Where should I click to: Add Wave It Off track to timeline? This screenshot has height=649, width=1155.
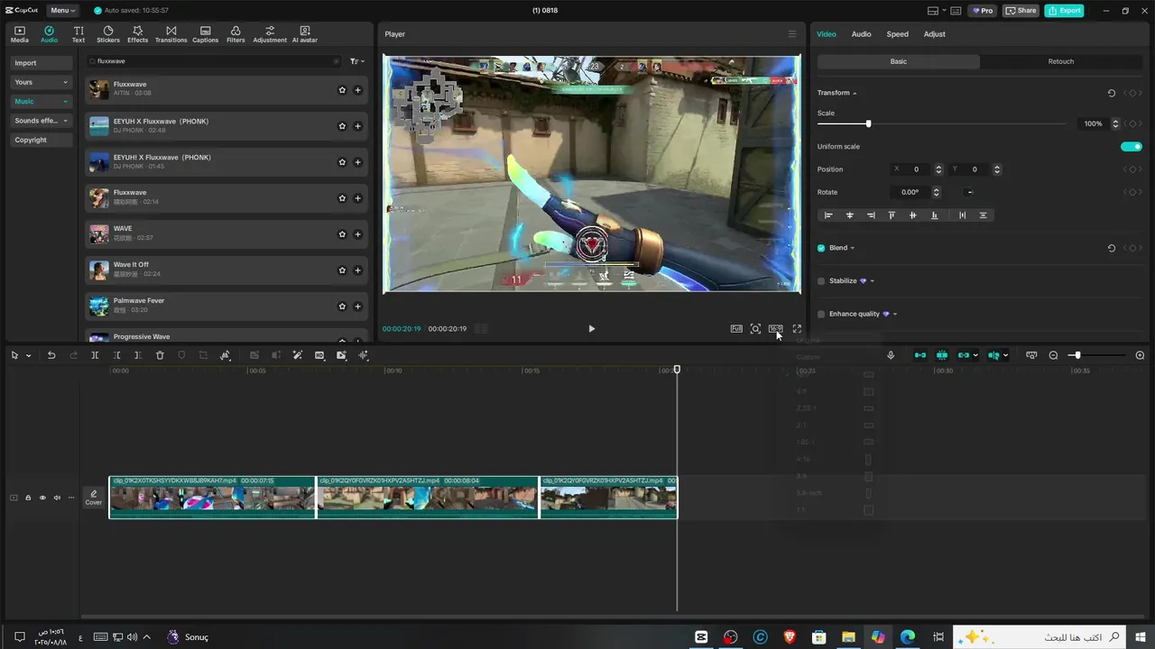pyautogui.click(x=357, y=270)
